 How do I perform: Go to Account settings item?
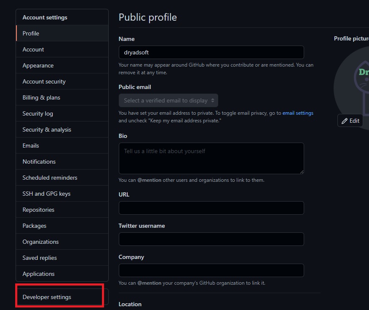[62, 49]
